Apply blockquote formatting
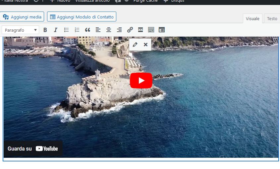Screen dimensions: 280x169 click(x=87, y=30)
